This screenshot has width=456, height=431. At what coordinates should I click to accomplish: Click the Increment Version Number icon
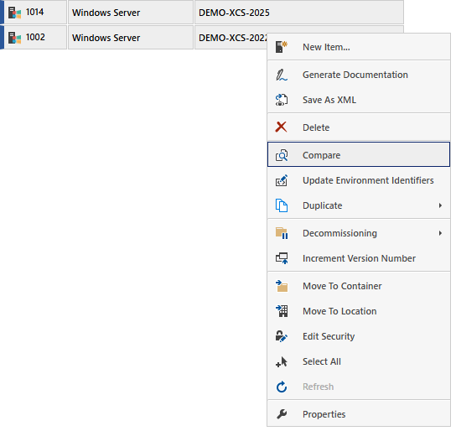282,258
